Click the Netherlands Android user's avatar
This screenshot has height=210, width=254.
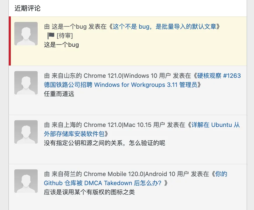point(26,181)
